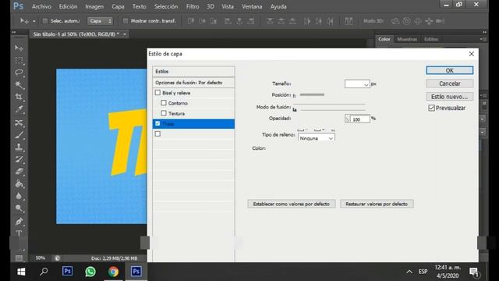Open Tipo de relleno Ninguna dropdown
The image size is (499, 281).
point(316,138)
